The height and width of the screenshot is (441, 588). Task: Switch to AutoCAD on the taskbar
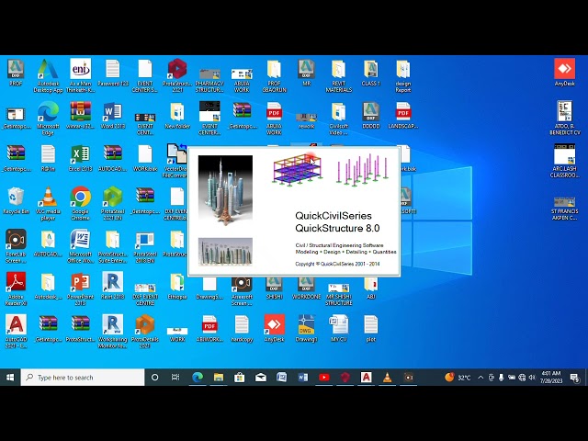(366, 378)
